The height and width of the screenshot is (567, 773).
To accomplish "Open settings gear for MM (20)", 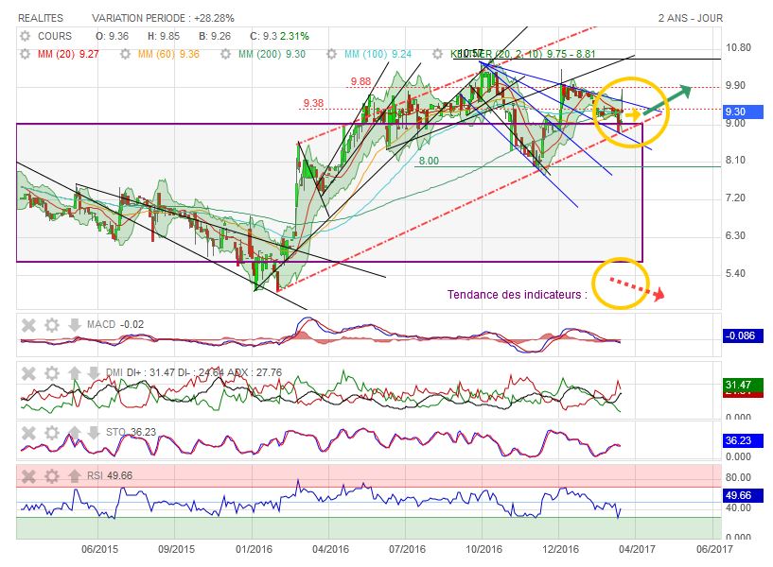I will [x=25, y=54].
